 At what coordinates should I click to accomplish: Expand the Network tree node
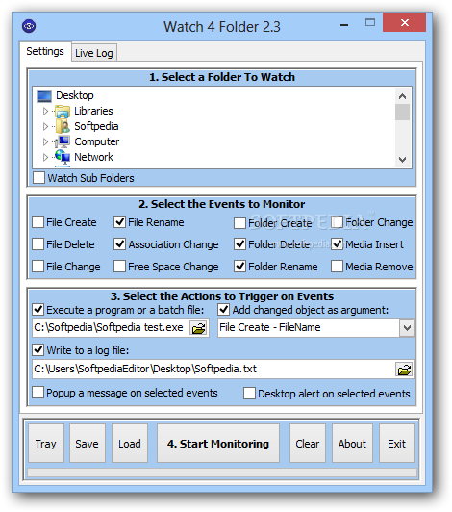tap(45, 158)
